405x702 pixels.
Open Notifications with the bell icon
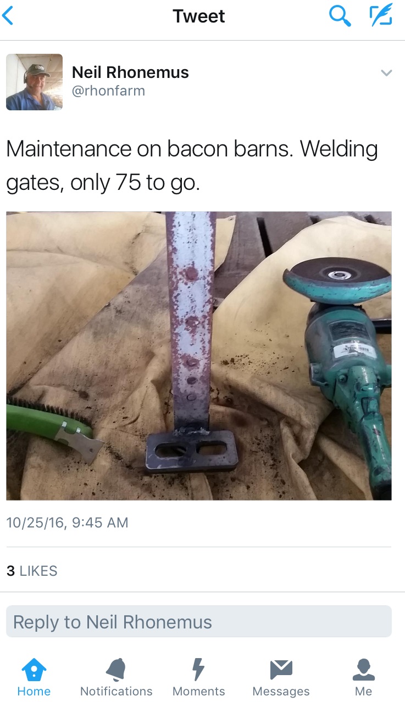click(x=116, y=670)
